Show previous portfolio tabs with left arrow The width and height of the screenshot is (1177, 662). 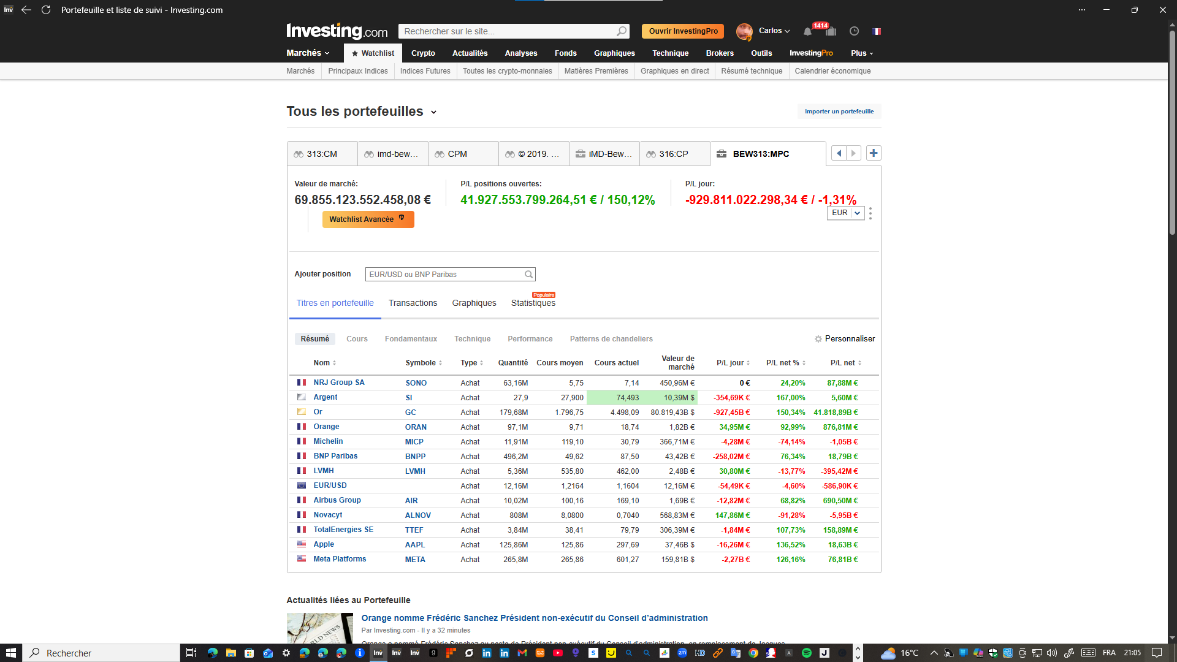point(839,153)
